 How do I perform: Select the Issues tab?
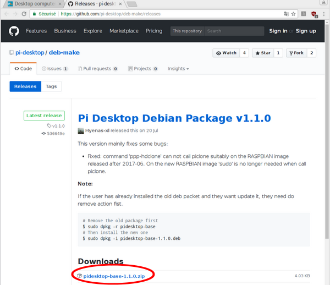point(54,69)
